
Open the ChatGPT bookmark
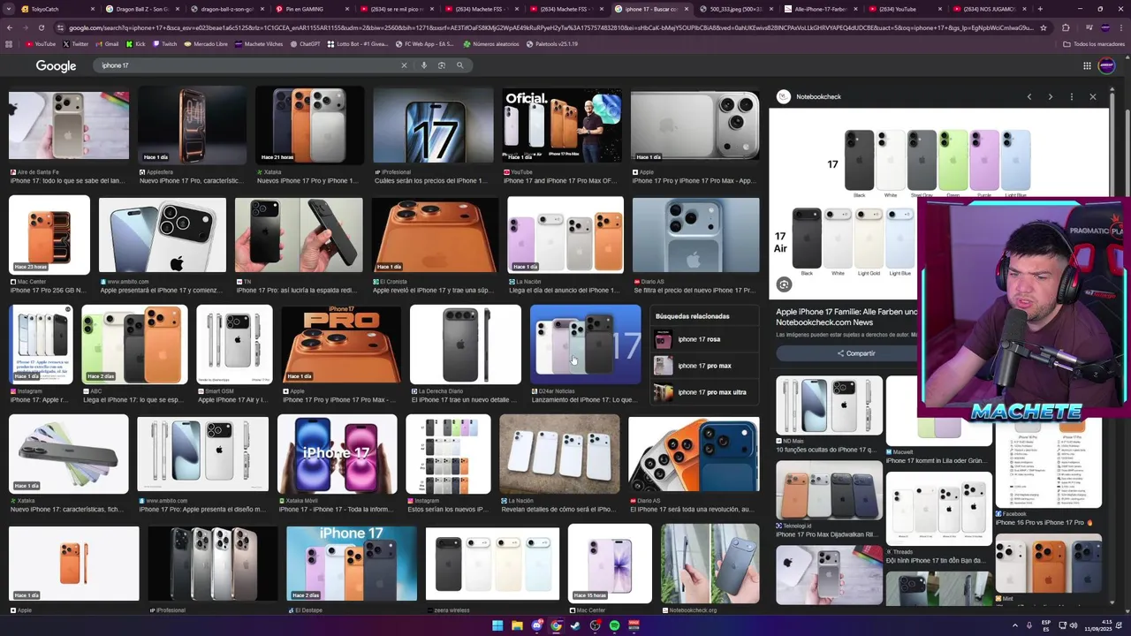(x=306, y=43)
